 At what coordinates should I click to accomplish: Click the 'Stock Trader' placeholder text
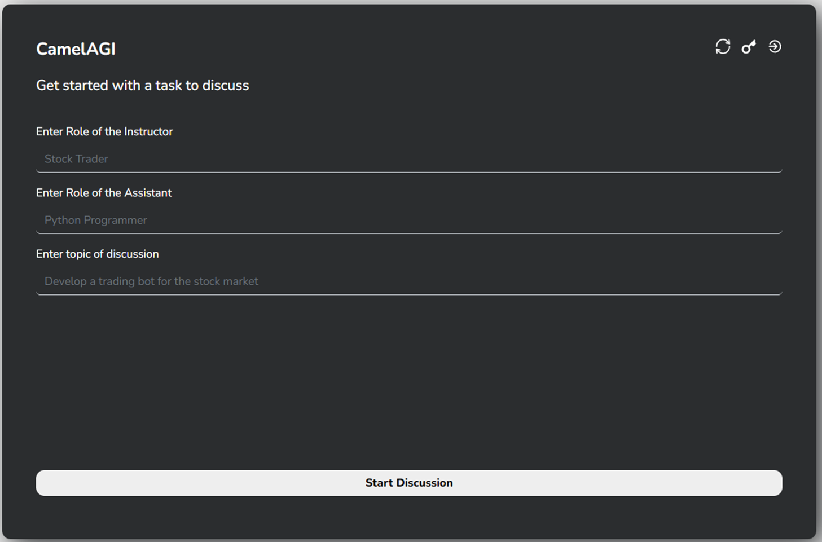tap(76, 159)
